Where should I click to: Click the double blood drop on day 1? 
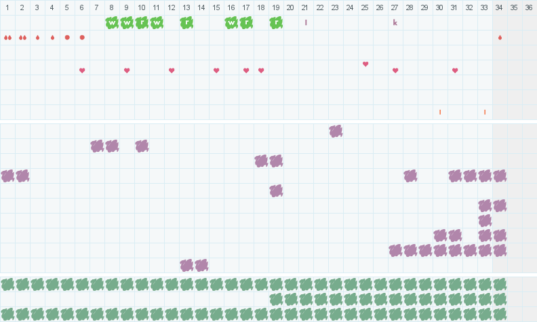(x=7, y=37)
